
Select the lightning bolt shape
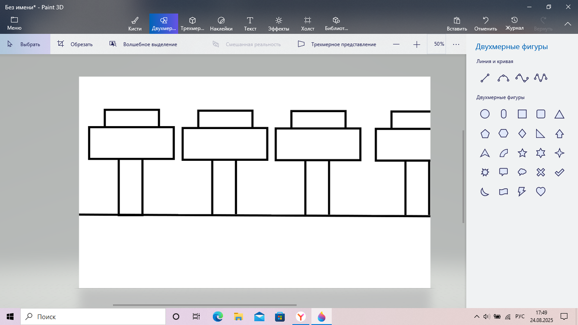pos(522,192)
